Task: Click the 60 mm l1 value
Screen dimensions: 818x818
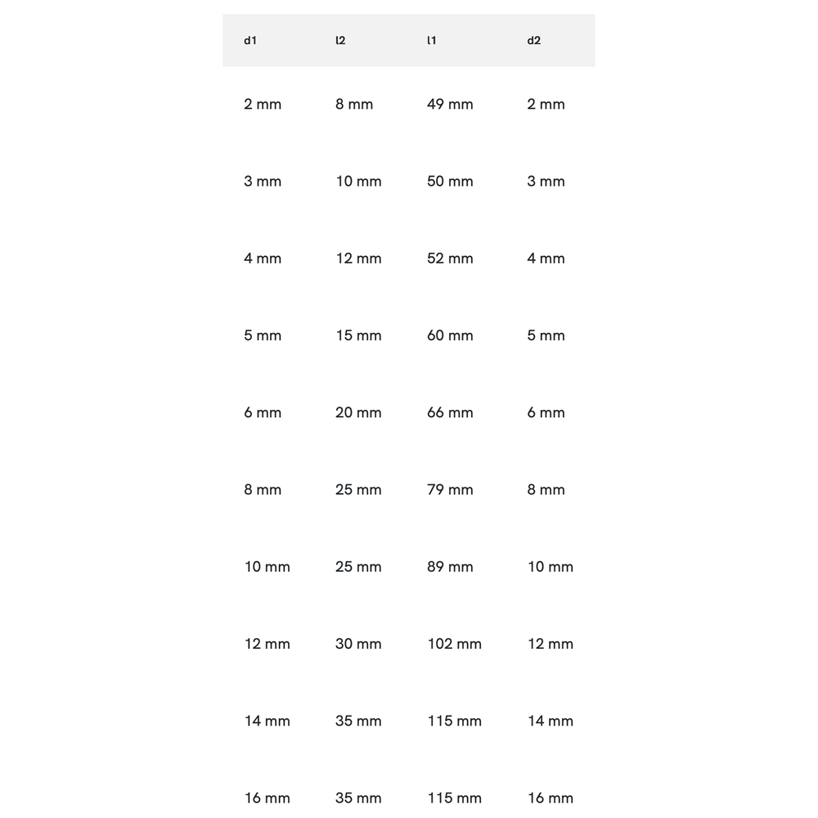Action: pos(450,335)
